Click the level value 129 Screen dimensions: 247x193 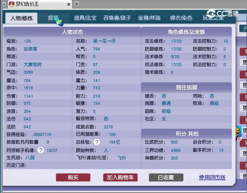click(x=27, y=41)
